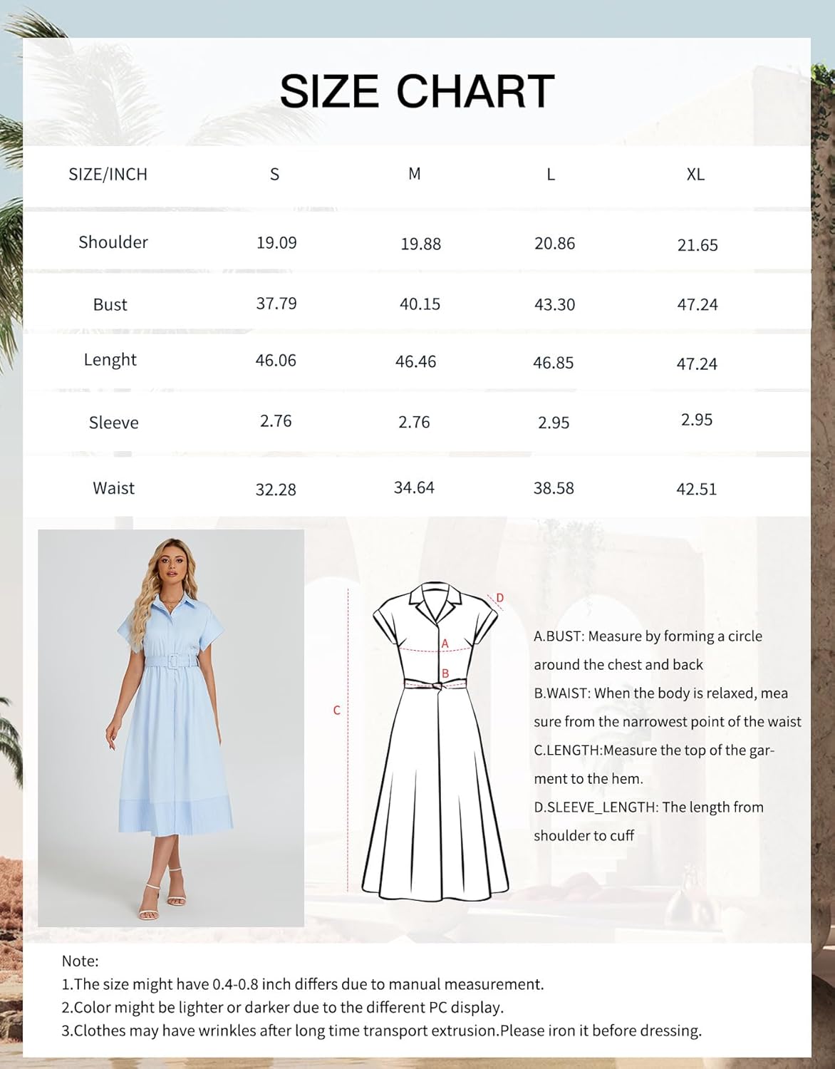Select the L size column header
Viewport: 835px width, 1069px height.
(x=550, y=172)
